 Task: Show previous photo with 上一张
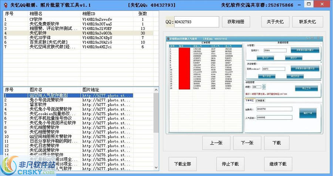click(216, 143)
